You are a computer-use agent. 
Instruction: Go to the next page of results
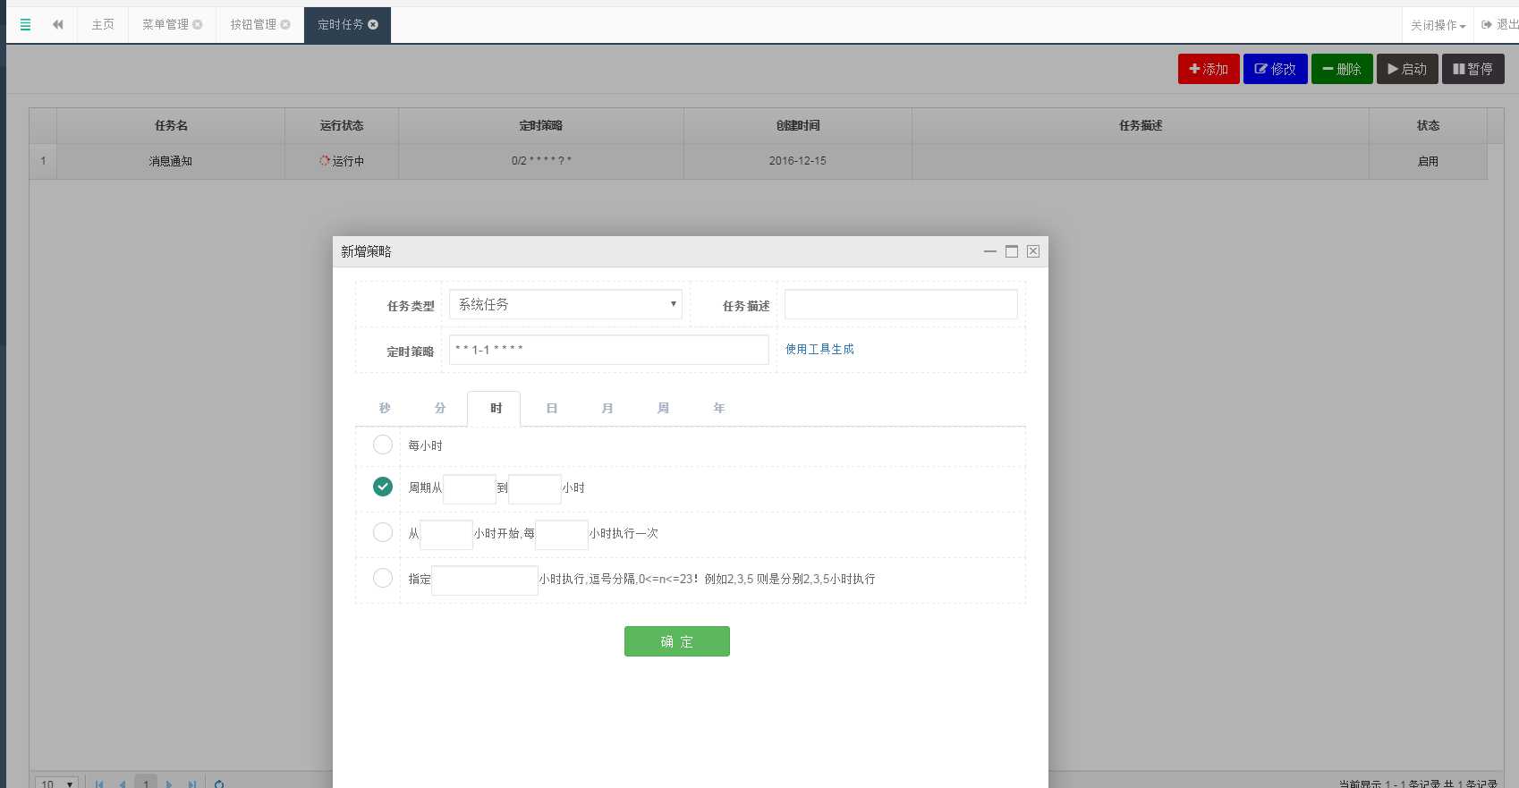169,784
